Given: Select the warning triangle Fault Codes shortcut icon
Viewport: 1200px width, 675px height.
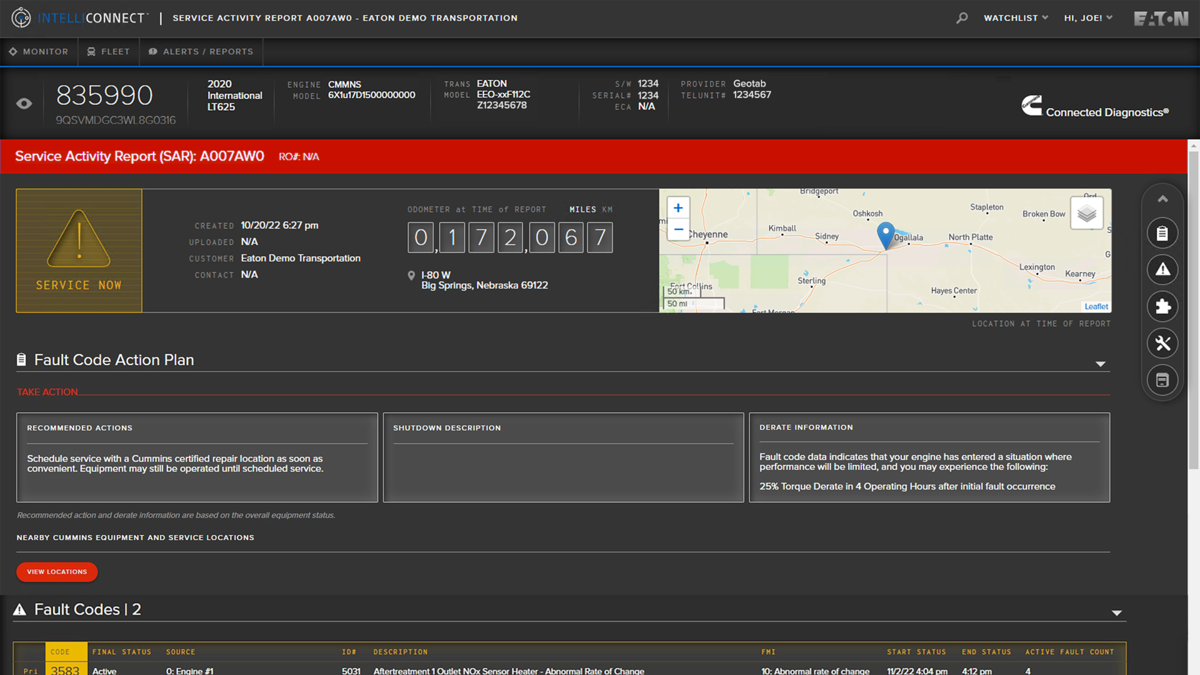Looking at the screenshot, I should point(1162,269).
